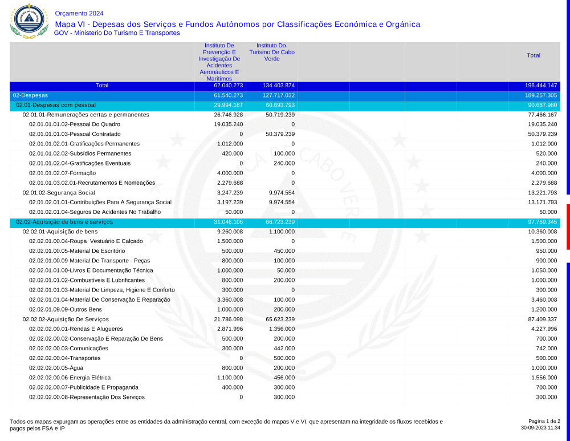570x441 pixels.
Task: Click the 'Mapa VI' document title
Action: 237,24
